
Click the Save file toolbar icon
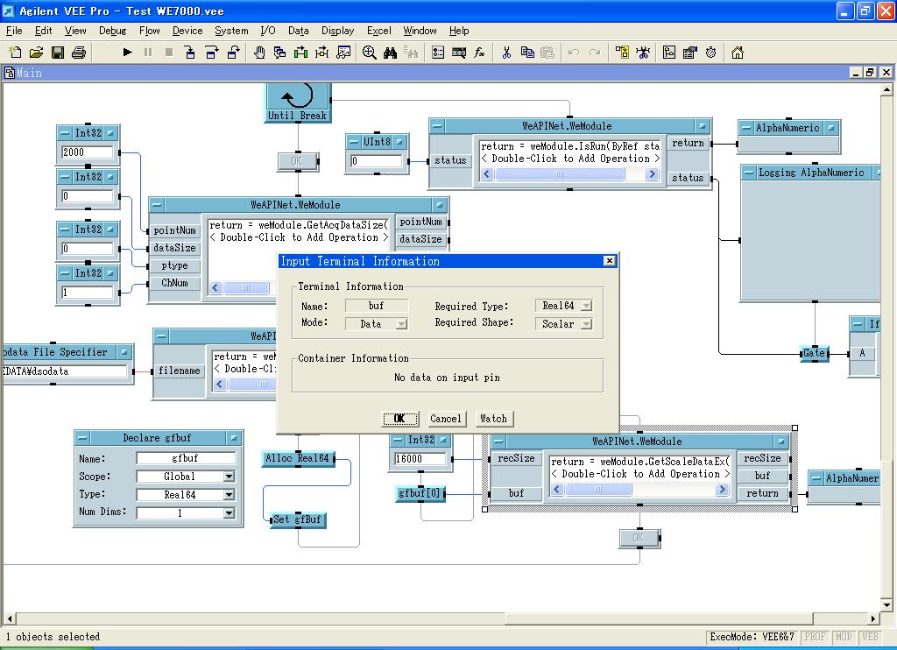[x=58, y=53]
